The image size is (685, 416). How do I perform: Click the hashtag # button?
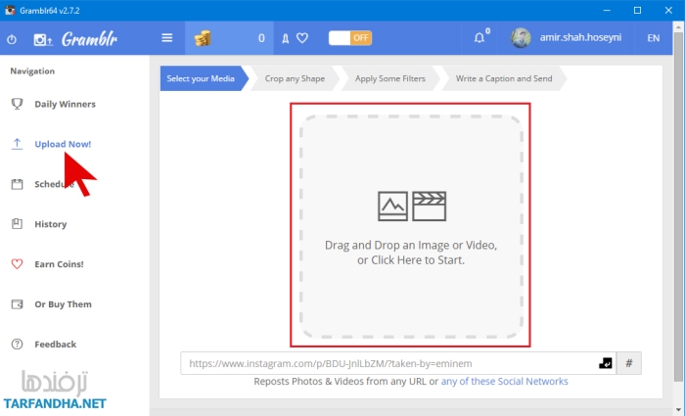[x=629, y=363]
